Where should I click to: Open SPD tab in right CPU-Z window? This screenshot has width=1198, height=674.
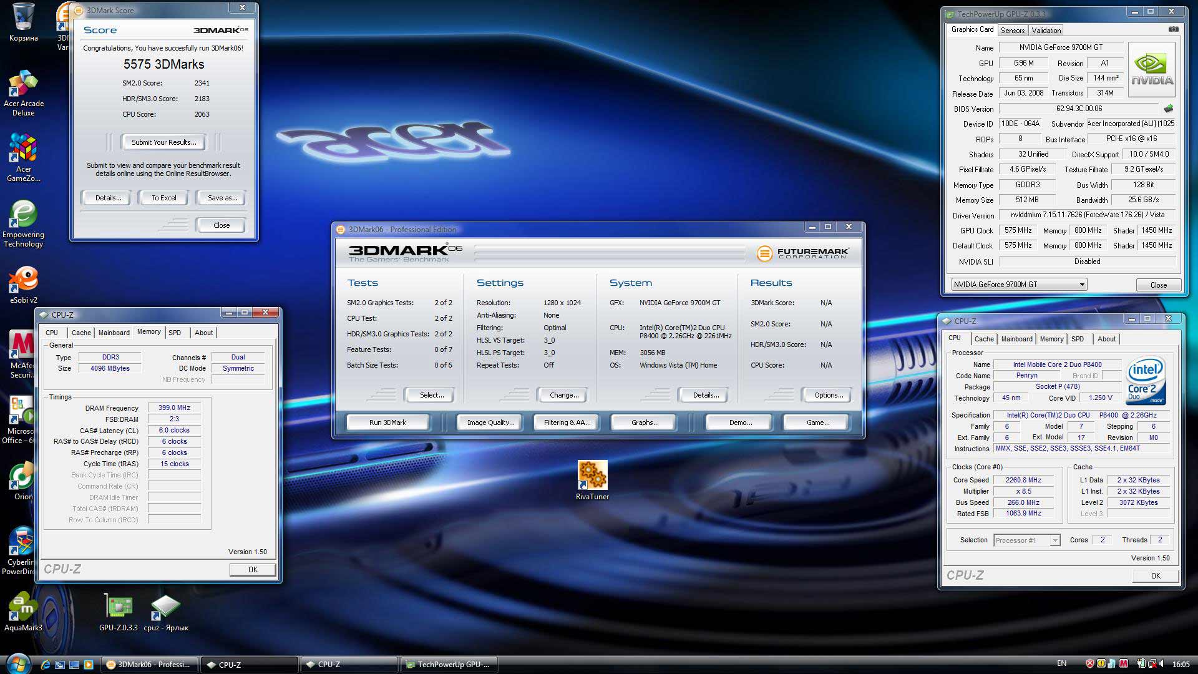coord(1078,339)
